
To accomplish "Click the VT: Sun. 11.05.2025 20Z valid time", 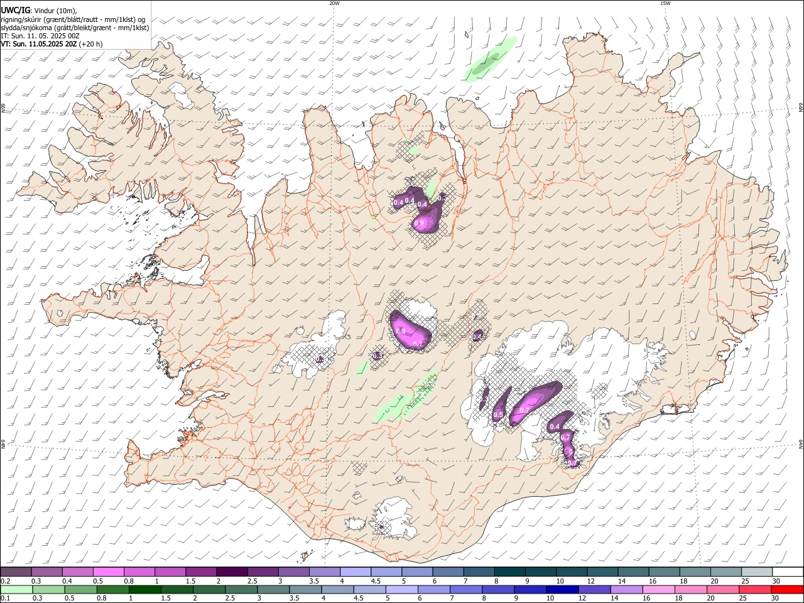I will (52, 44).
